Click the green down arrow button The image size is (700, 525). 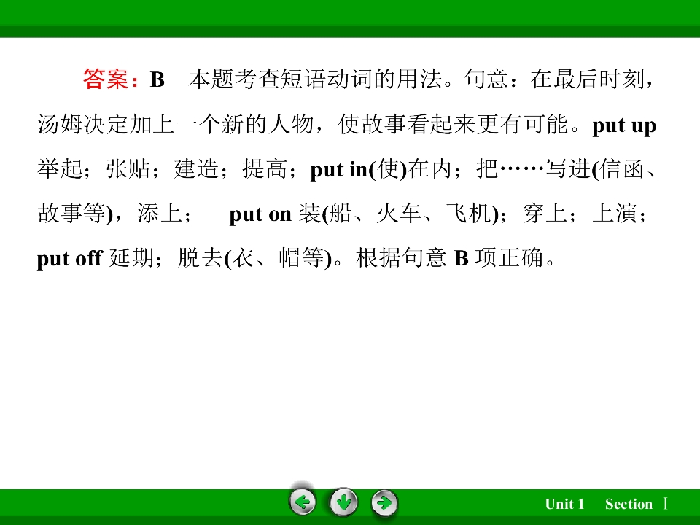(343, 502)
